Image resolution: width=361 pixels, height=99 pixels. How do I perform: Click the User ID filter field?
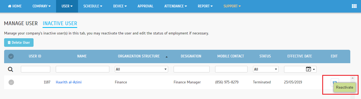pyautogui.click(x=35, y=69)
